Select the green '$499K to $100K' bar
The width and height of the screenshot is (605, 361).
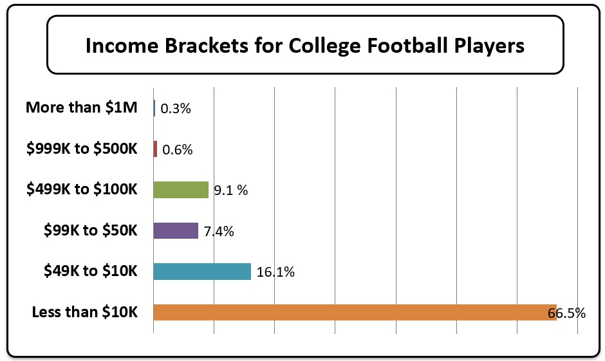181,190
